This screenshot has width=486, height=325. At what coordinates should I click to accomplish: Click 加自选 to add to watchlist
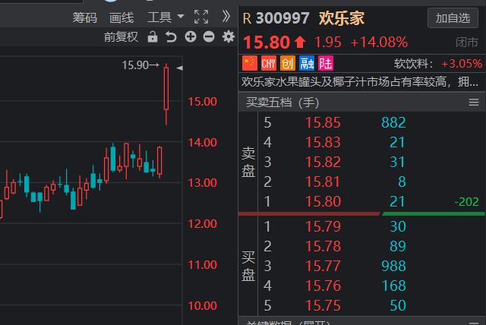click(x=453, y=18)
